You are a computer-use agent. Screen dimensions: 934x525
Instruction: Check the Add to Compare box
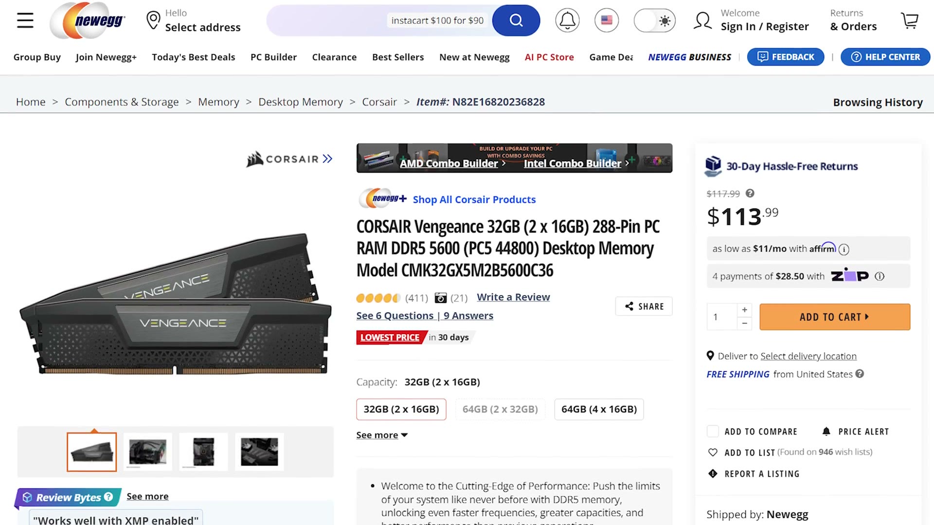713,431
